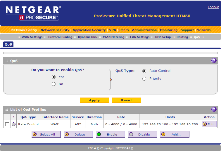Click the Direction column header
The width and height of the screenshot is (221, 151).
coord(94,117)
